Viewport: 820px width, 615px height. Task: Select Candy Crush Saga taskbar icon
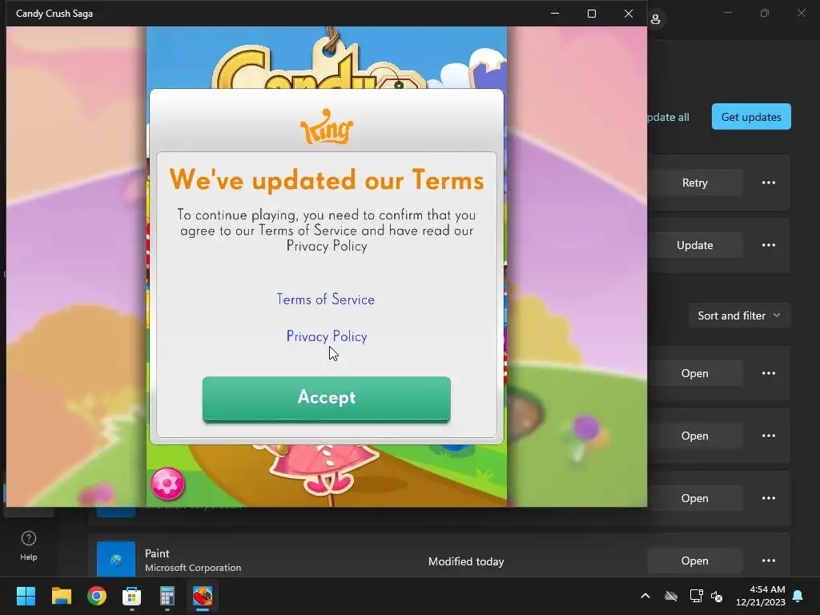203,596
